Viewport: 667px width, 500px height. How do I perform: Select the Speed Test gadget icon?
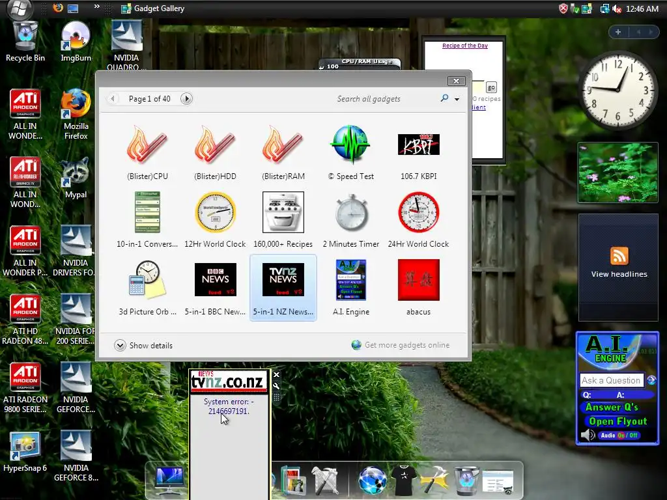[x=350, y=145]
